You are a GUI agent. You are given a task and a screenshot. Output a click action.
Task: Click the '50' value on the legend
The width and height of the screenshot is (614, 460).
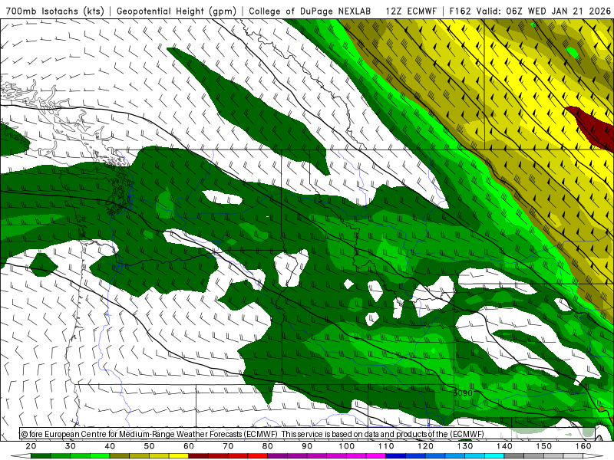pos(149,446)
